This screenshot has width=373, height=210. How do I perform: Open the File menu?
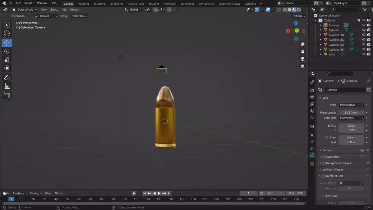[x=11, y=3]
